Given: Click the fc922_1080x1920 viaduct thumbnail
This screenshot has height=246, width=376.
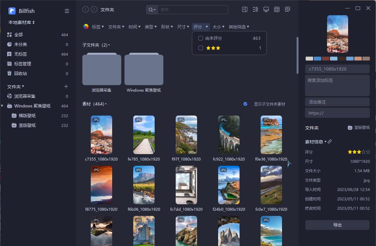Looking at the screenshot, I should 229,135.
